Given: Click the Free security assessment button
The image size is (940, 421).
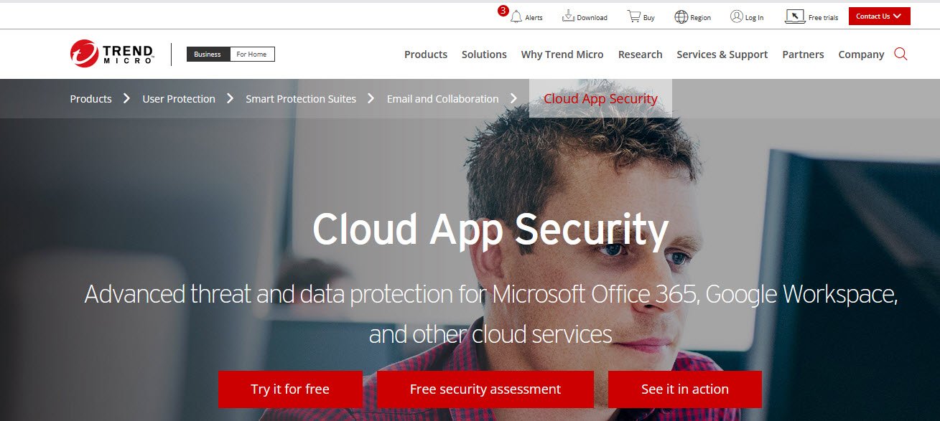Looking at the screenshot, I should pyautogui.click(x=485, y=389).
